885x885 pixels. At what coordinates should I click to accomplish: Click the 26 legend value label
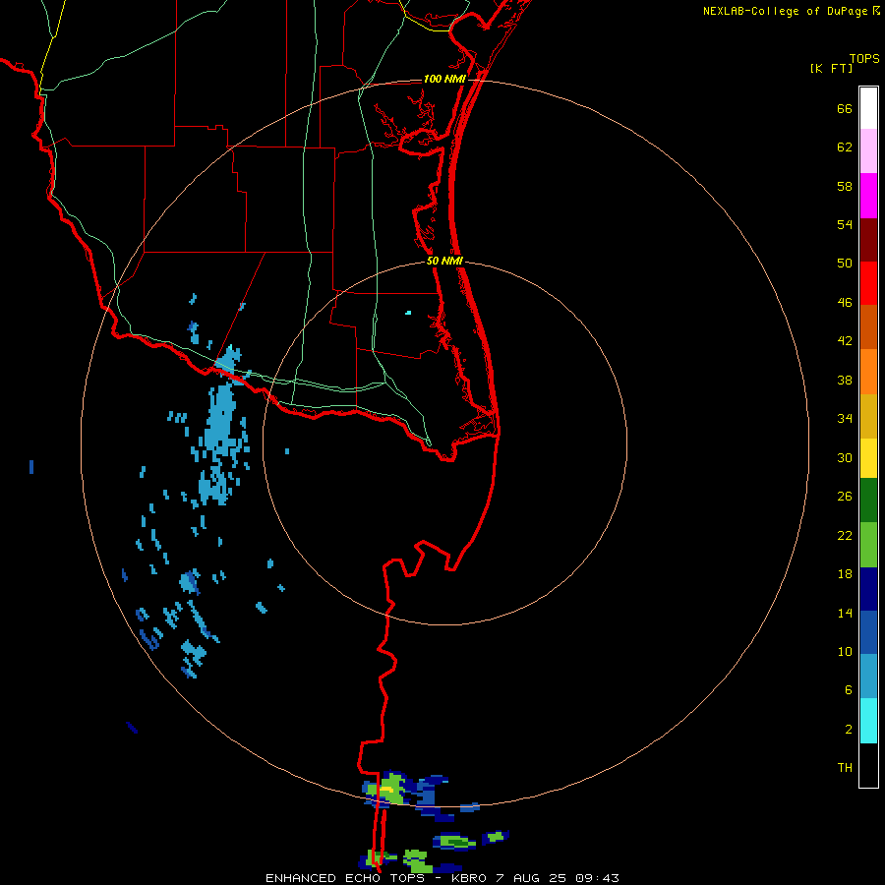pyautogui.click(x=845, y=497)
